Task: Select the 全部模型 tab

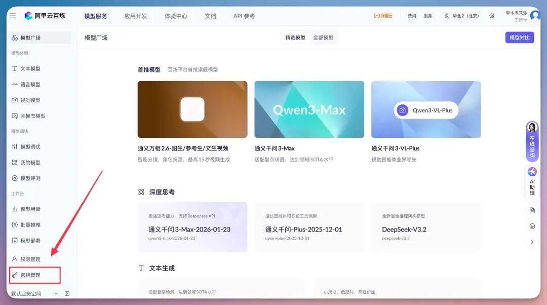Action: [323, 37]
